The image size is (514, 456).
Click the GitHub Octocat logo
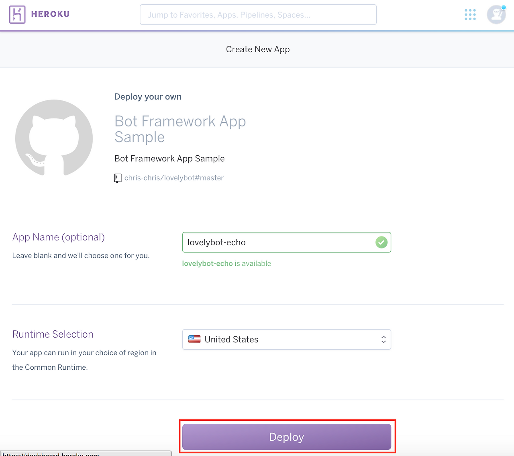[54, 138]
